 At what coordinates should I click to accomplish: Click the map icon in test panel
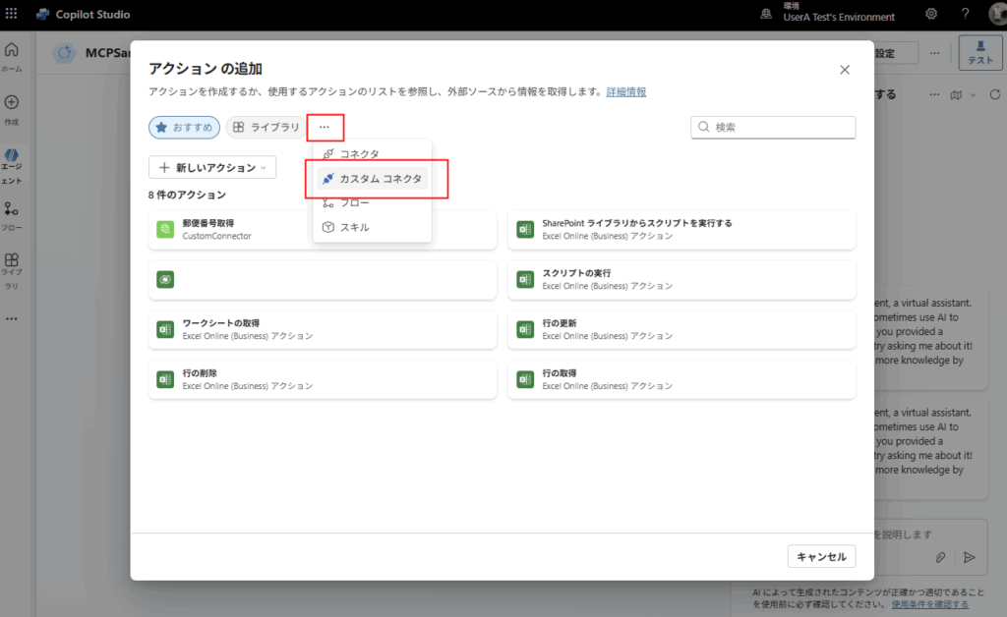pyautogui.click(x=956, y=95)
